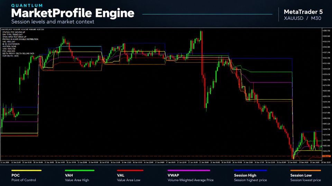
Task: Click 'CUM DELTA: -3435' line
Action: click(10, 56)
